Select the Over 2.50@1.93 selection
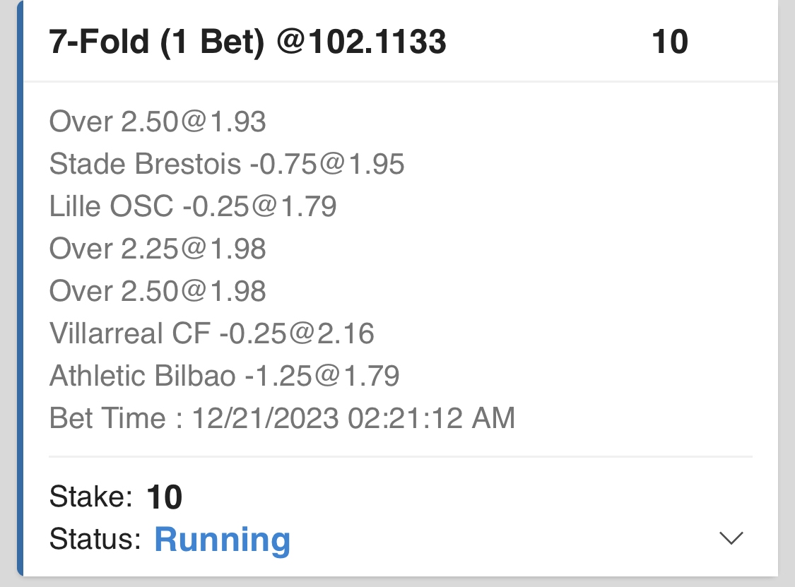795x587 pixels. pos(158,122)
